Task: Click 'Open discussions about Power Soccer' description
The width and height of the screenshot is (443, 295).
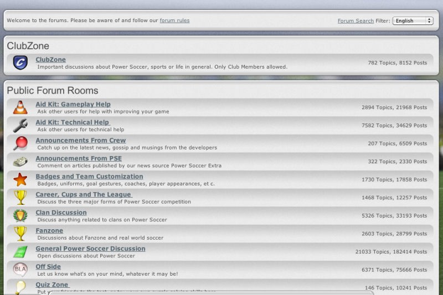Action: 86,256
